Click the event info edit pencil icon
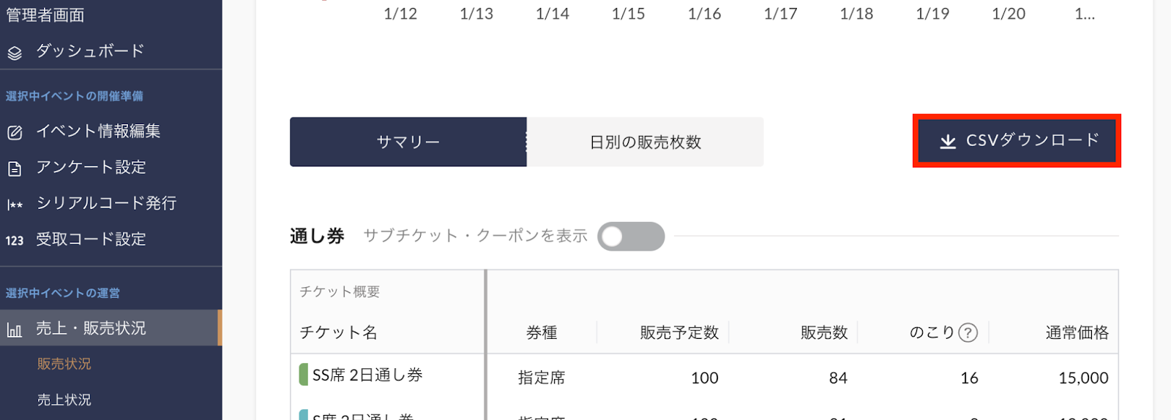Viewport: 1171px width, 420px height. 15,132
